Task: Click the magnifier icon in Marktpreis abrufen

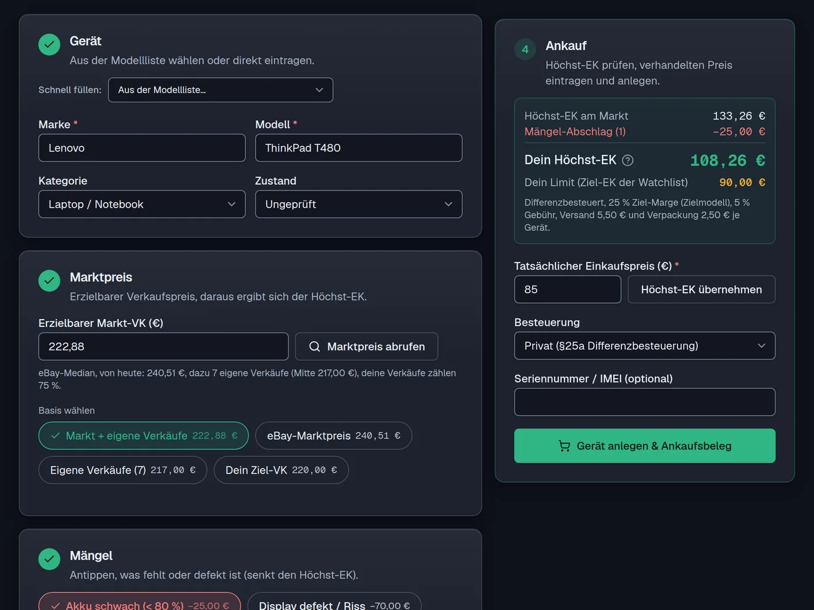Action: [315, 346]
